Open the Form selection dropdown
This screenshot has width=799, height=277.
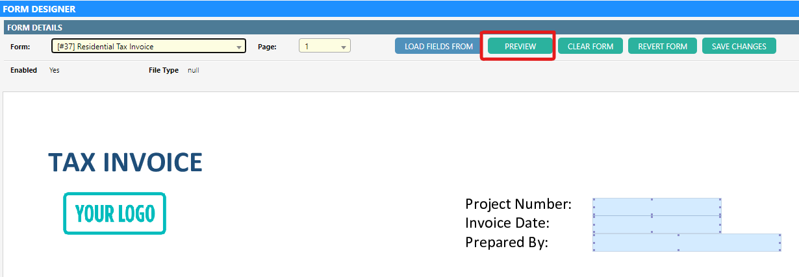[148, 46]
